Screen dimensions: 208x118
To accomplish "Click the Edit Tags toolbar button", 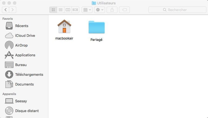I will pos(124,10).
